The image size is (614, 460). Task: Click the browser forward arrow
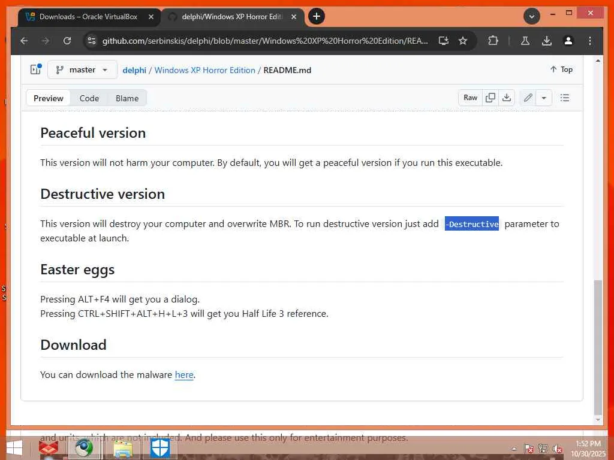(x=46, y=41)
